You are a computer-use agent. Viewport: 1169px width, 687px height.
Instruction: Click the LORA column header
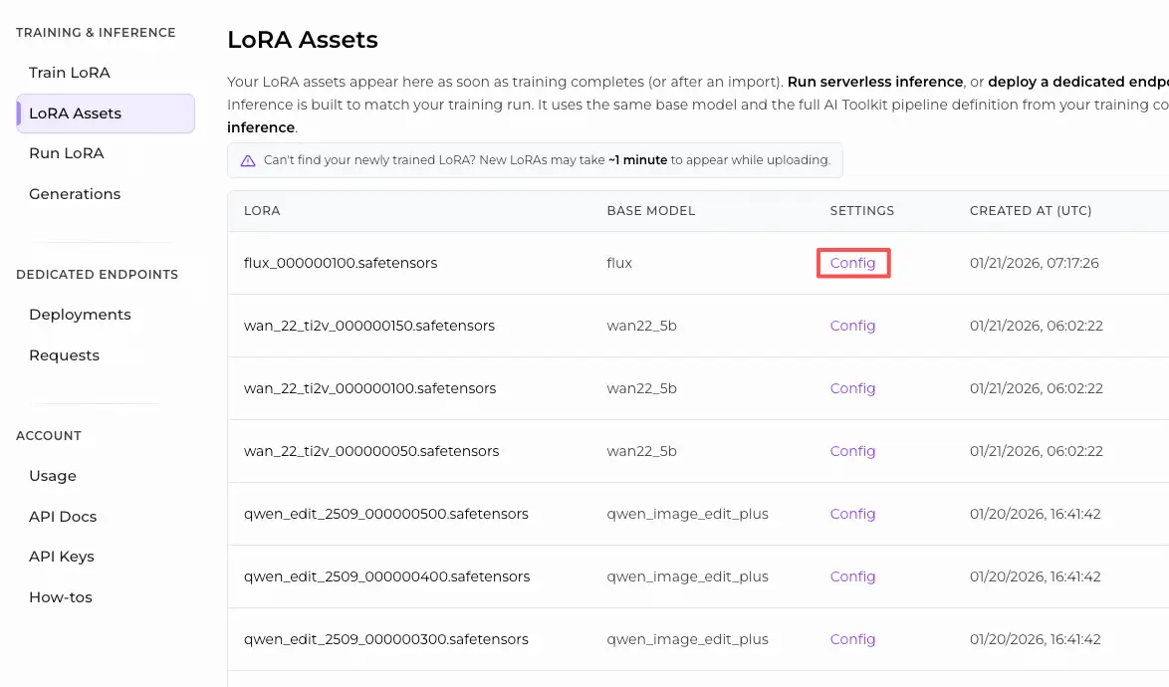point(262,210)
